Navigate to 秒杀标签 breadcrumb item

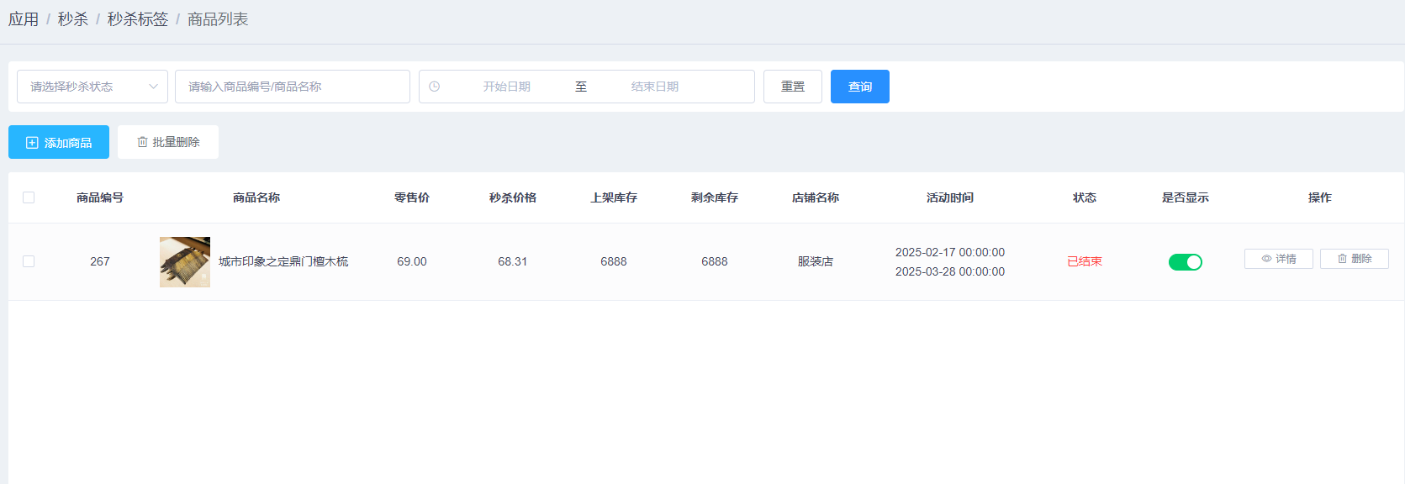(138, 19)
